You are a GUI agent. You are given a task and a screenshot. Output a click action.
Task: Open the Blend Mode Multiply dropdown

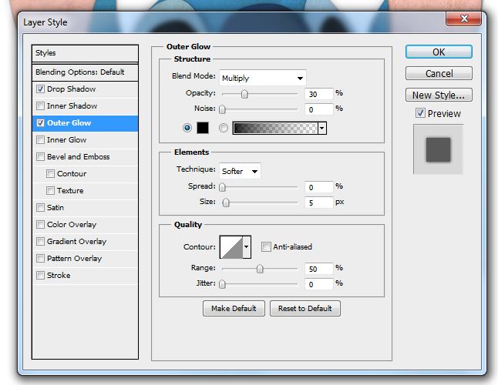(263, 78)
